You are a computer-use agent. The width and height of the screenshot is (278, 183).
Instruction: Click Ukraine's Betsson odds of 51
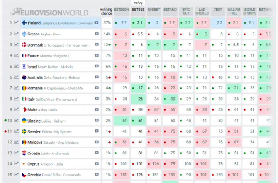click(x=122, y=121)
